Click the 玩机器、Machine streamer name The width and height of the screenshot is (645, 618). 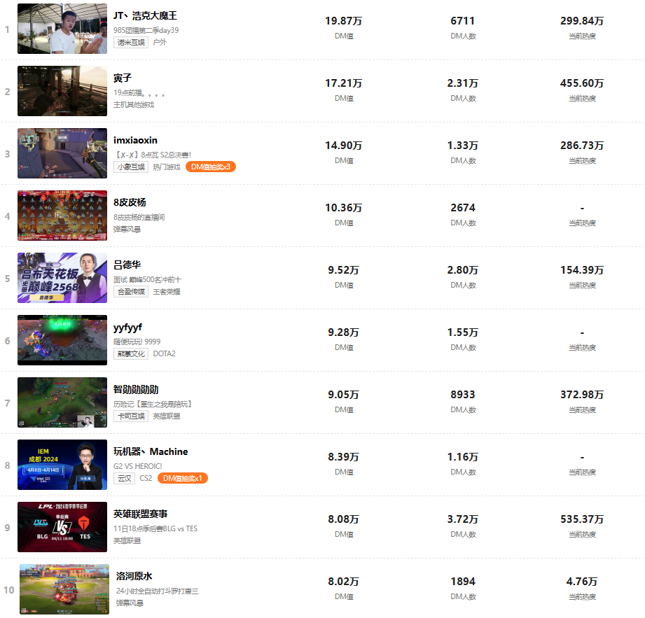click(151, 451)
